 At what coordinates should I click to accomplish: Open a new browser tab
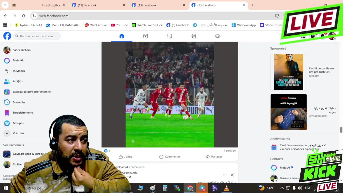(252, 5)
